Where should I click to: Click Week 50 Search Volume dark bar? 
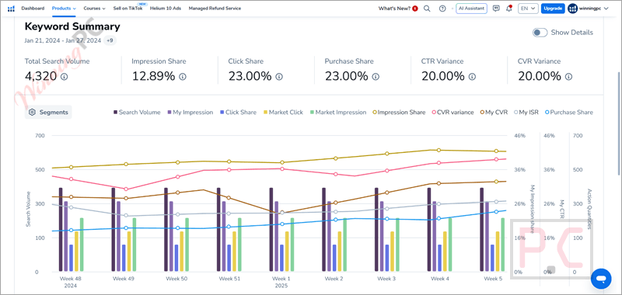166,230
